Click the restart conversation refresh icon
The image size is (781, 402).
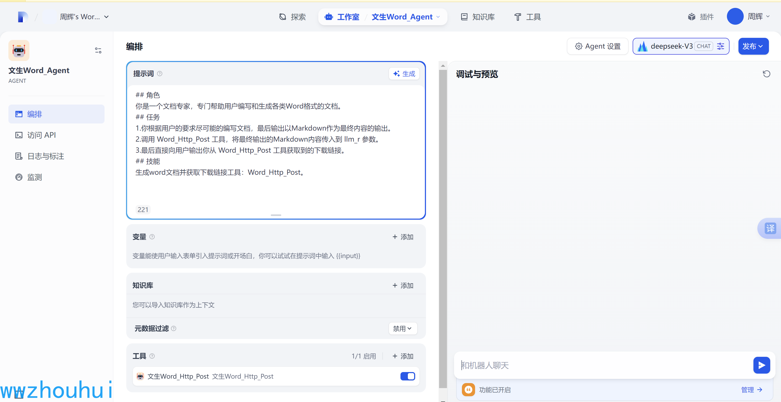[x=767, y=74]
